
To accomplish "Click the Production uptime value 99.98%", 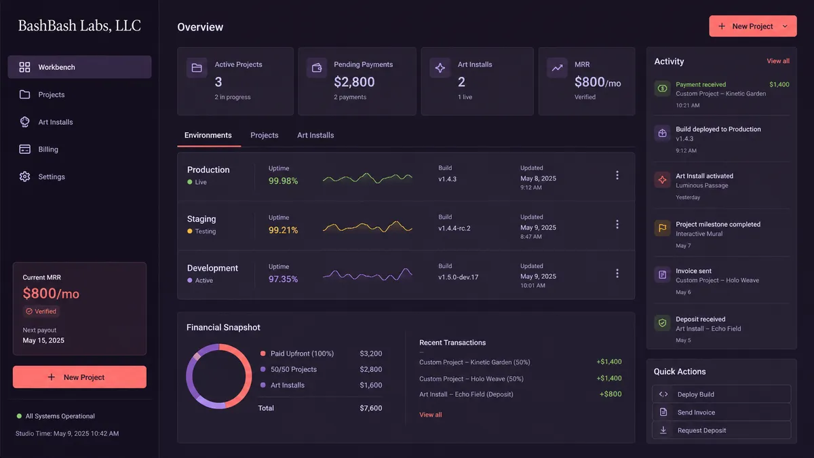I will click(x=283, y=181).
